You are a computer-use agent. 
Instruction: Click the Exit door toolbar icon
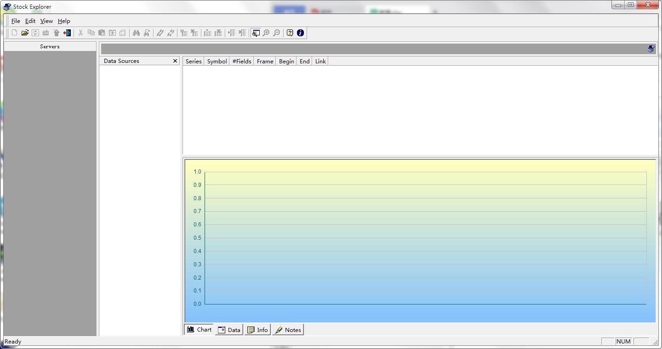[67, 33]
